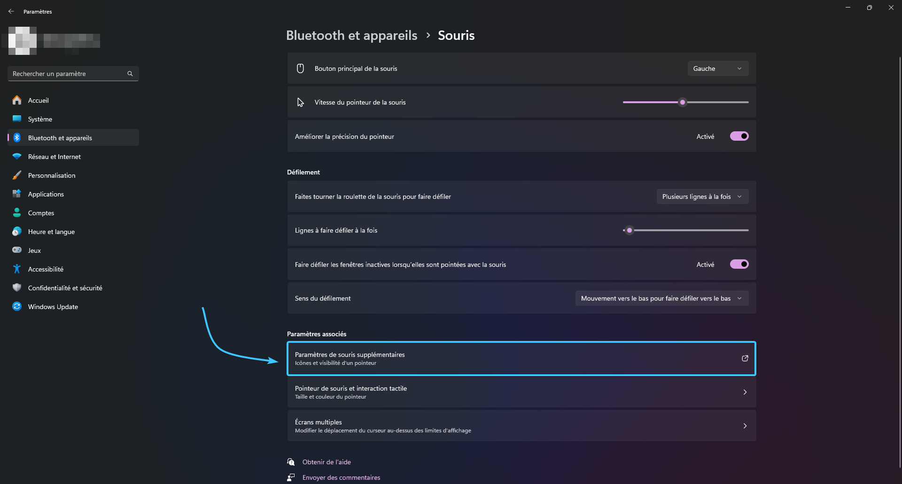Image resolution: width=902 pixels, height=484 pixels.
Task: Click the mouse icon beside Bouton principal
Action: 300,68
